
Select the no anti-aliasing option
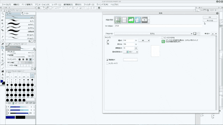click(x=20, y=59)
